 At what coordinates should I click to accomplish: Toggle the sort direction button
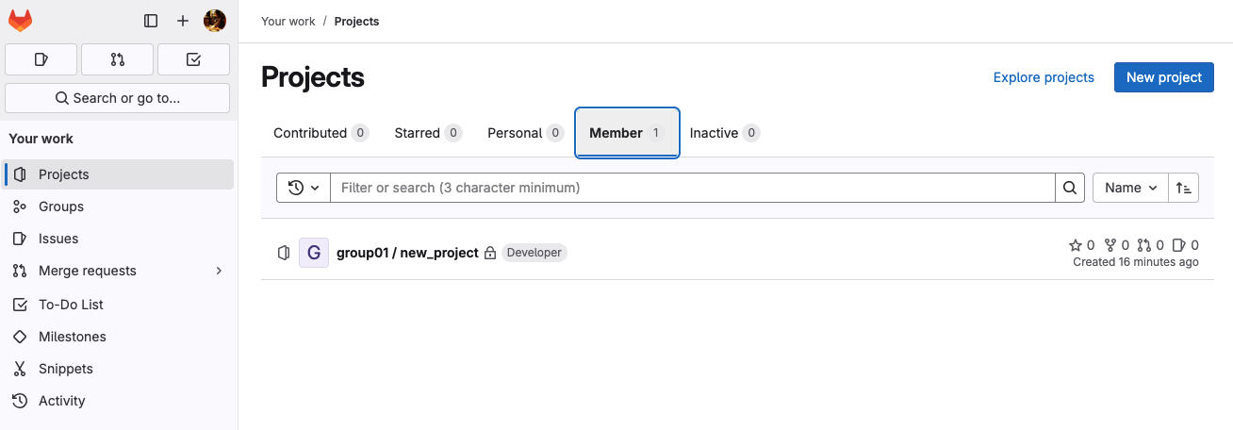point(1184,188)
